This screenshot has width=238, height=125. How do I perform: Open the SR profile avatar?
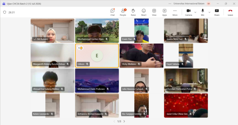pos(209,4)
